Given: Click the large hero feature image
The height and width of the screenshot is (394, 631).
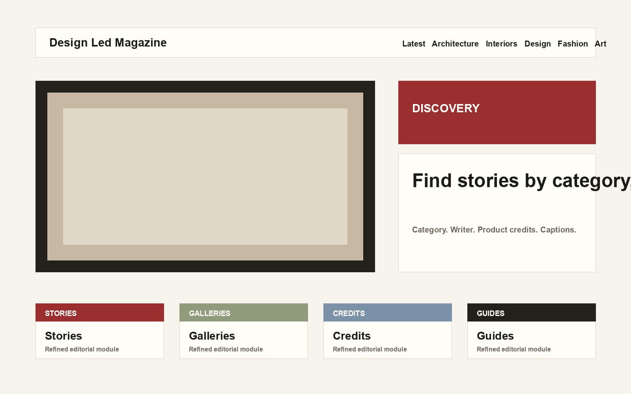Looking at the screenshot, I should coord(205,177).
